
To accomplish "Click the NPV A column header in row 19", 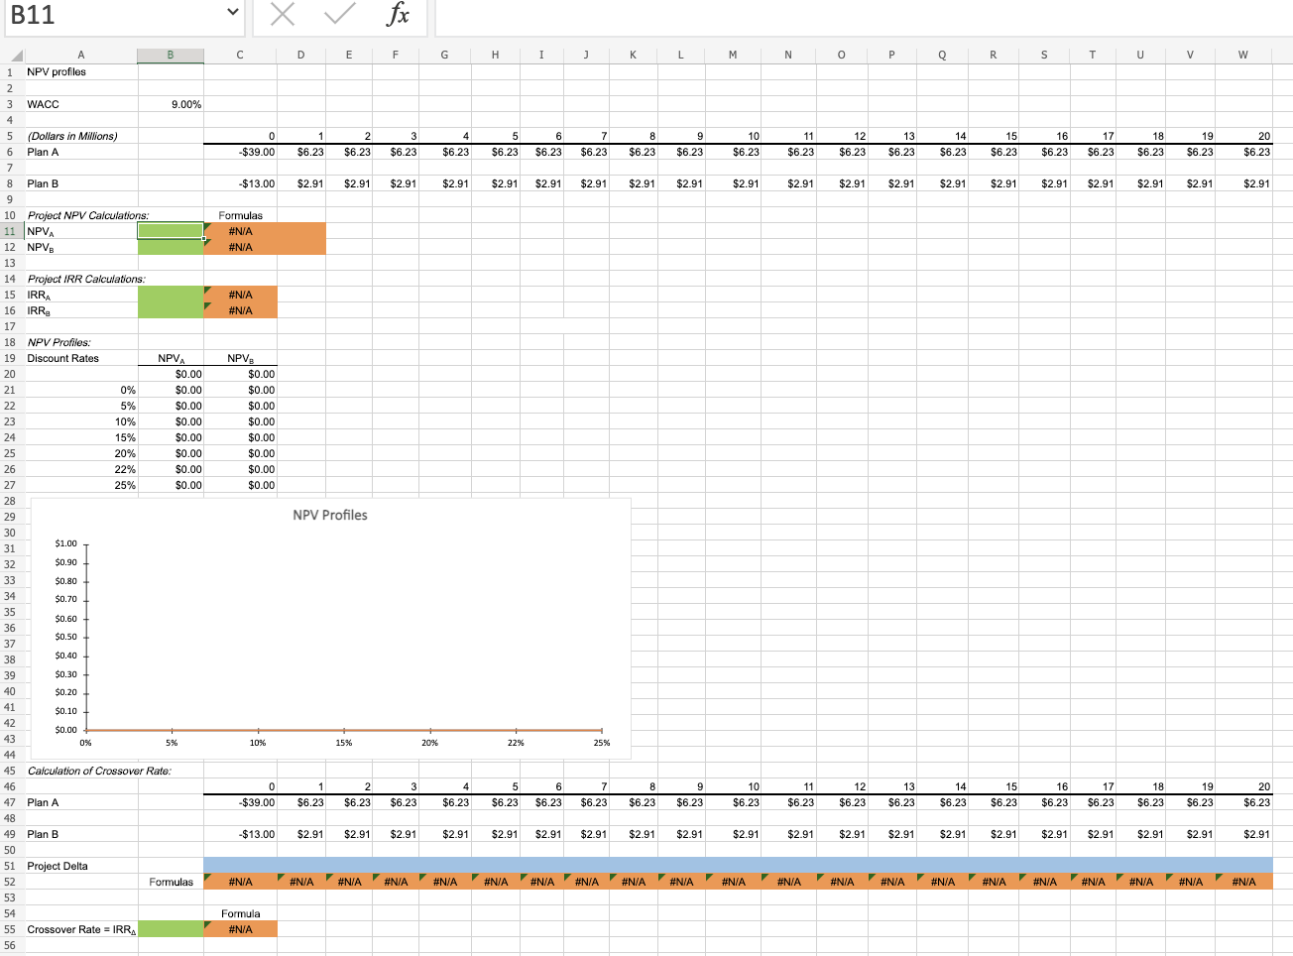I will pyautogui.click(x=171, y=358).
